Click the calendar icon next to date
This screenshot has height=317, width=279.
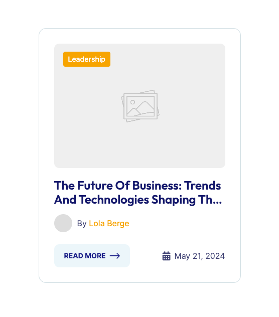pyautogui.click(x=166, y=256)
